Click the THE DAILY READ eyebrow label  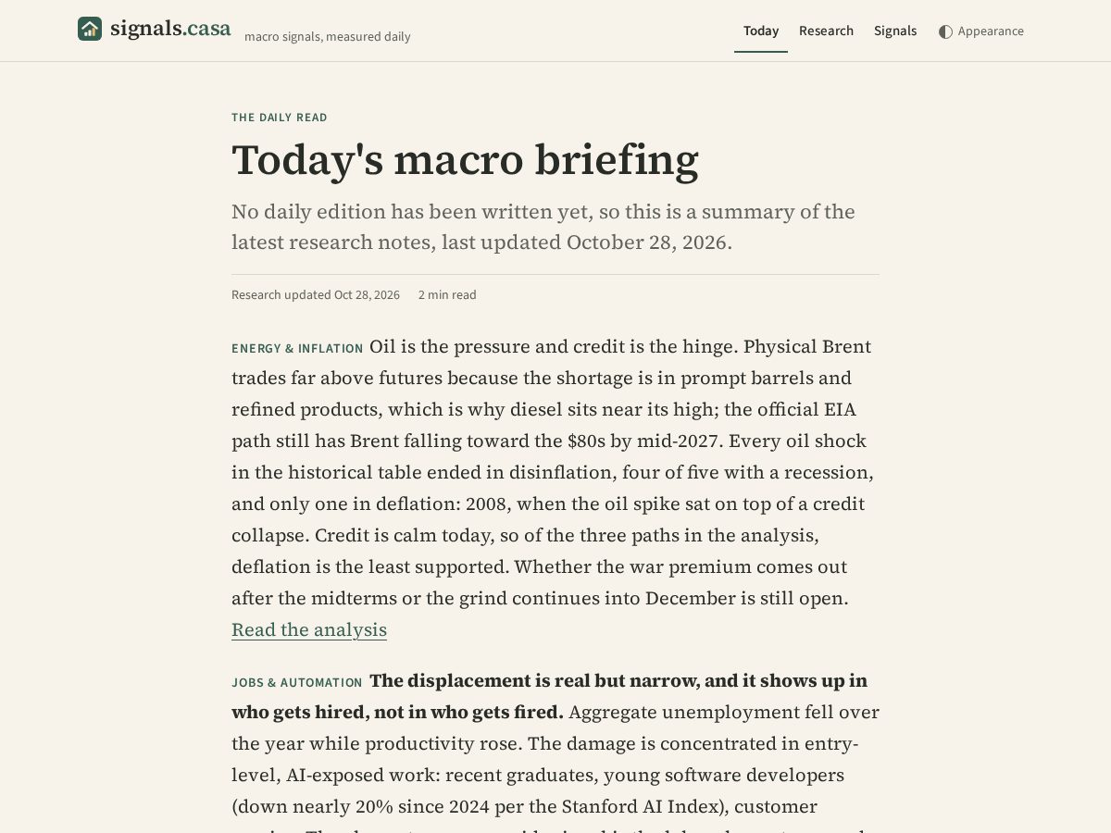(x=280, y=118)
